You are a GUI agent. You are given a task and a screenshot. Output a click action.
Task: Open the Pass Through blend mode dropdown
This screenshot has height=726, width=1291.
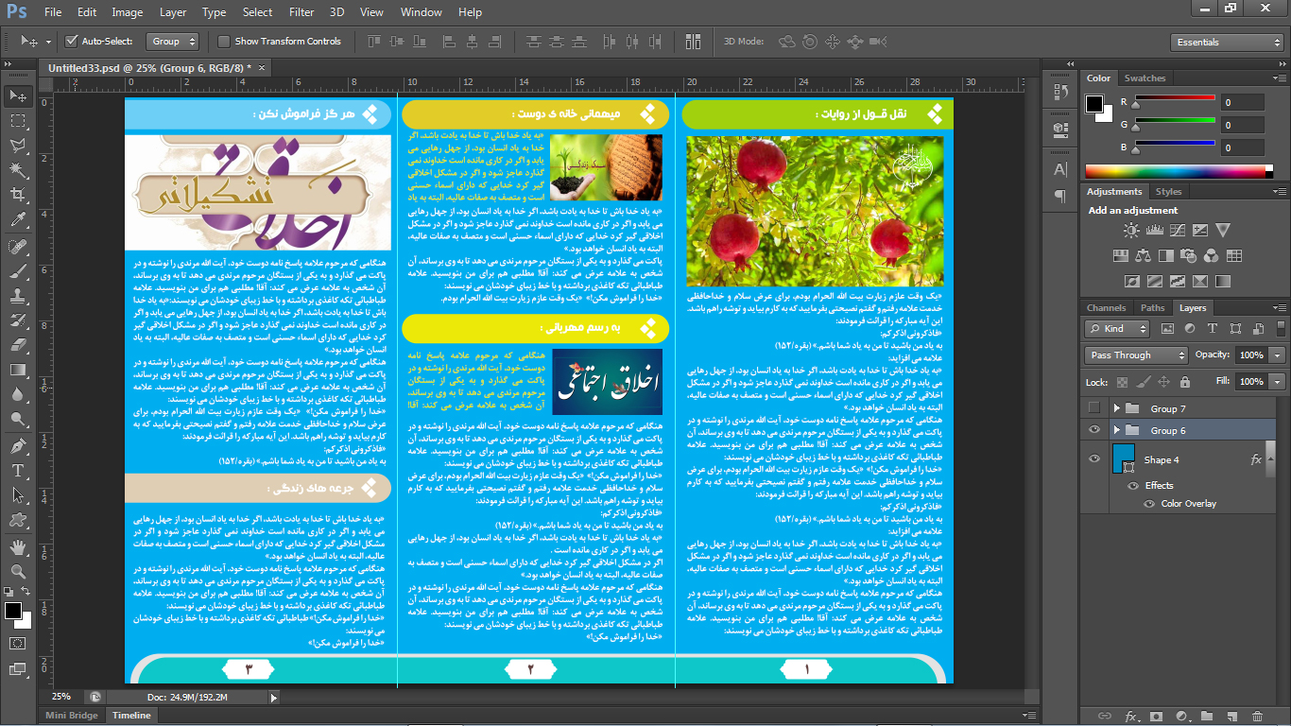(1136, 355)
